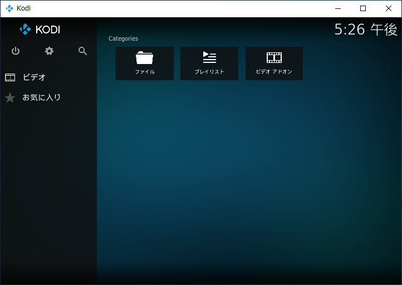Open the ファイル folder icon tile
The height and width of the screenshot is (285, 402).
click(144, 58)
